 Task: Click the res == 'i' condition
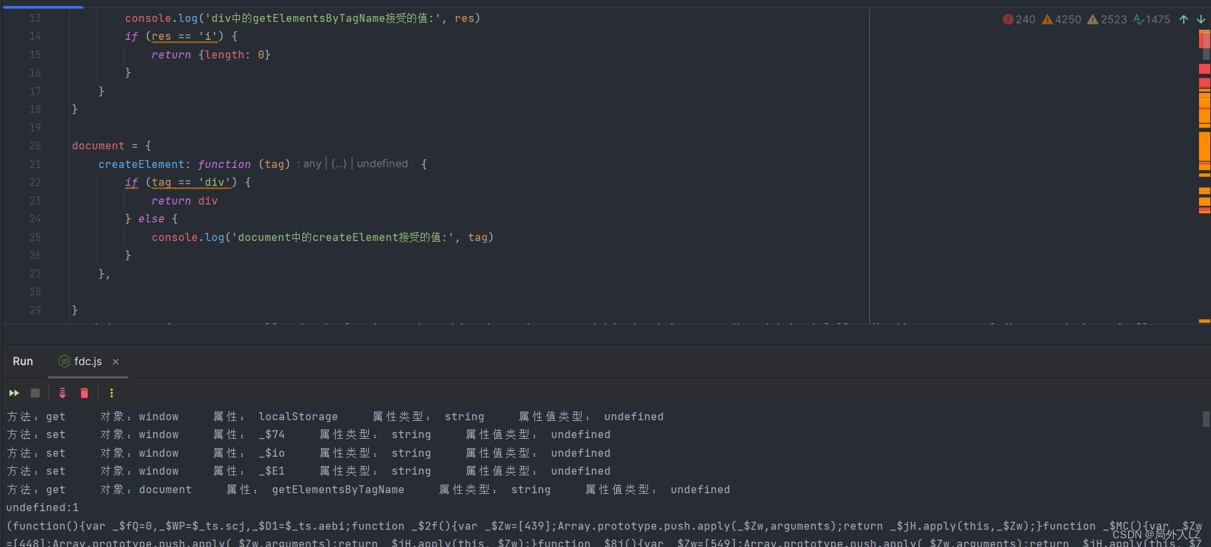pyautogui.click(x=185, y=36)
